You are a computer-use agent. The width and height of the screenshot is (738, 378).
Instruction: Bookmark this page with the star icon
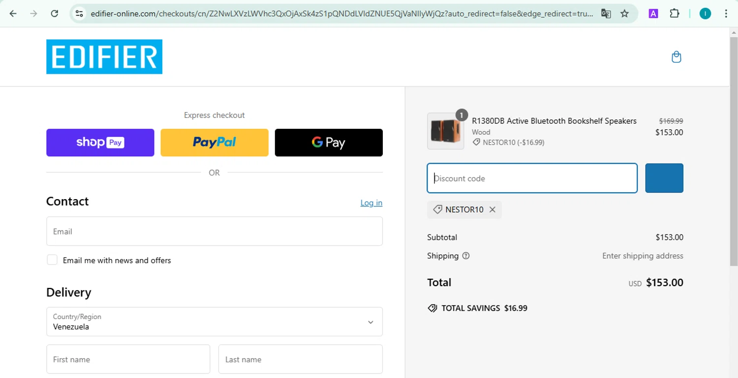(x=625, y=14)
